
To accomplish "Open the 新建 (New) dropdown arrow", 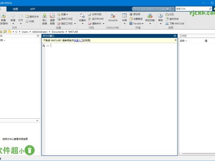I will (13, 24).
